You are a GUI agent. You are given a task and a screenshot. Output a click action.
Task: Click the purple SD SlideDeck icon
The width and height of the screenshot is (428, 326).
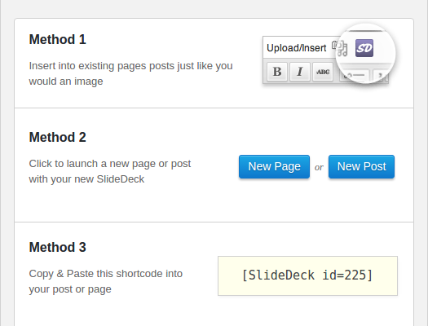[364, 48]
